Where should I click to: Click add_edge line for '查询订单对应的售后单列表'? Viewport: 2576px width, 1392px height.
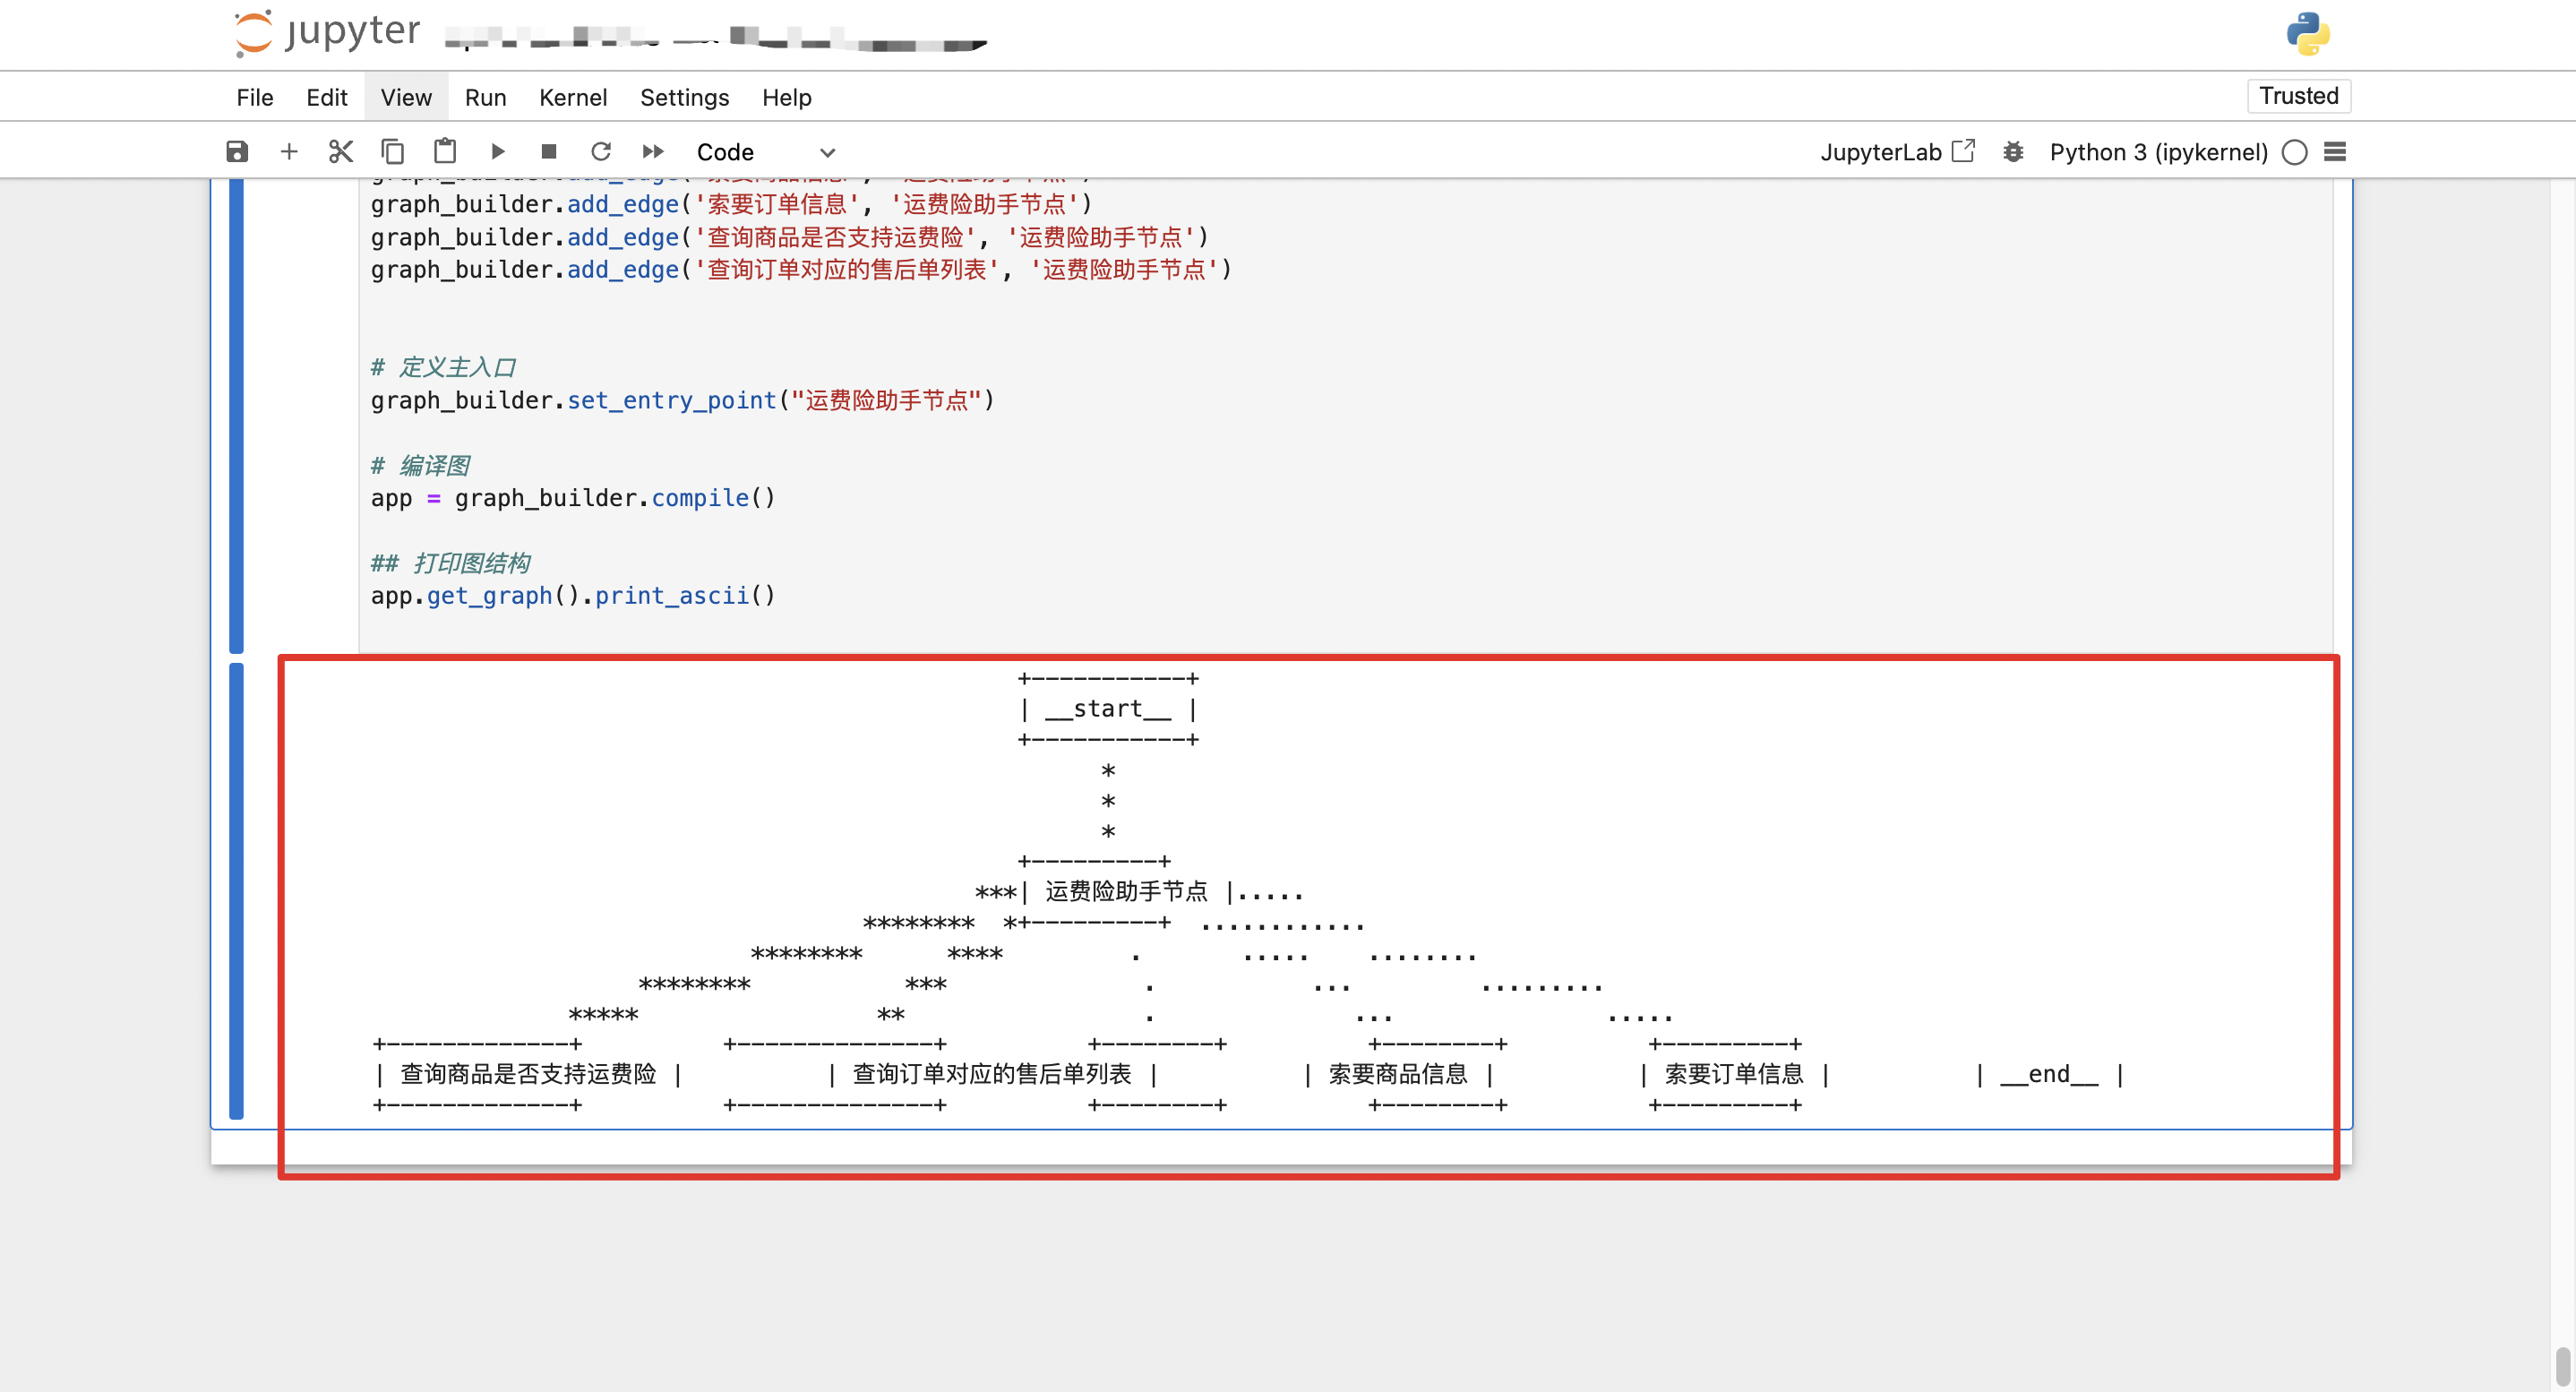point(801,270)
